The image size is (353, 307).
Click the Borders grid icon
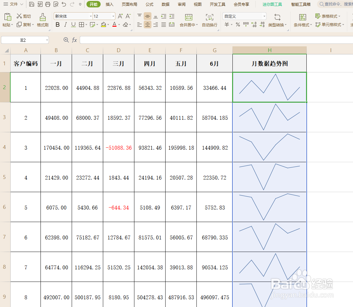point(81,24)
